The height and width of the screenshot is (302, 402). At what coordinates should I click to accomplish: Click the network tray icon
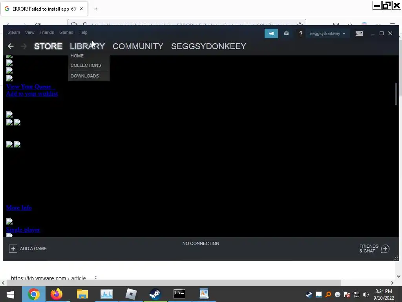pyautogui.click(x=356, y=294)
